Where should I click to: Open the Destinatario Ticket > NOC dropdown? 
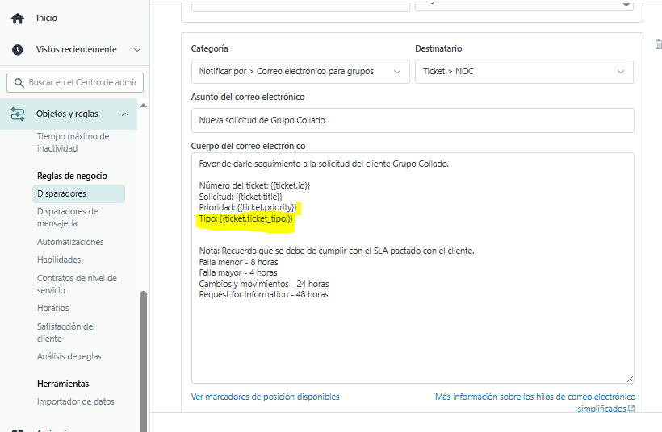click(x=524, y=71)
